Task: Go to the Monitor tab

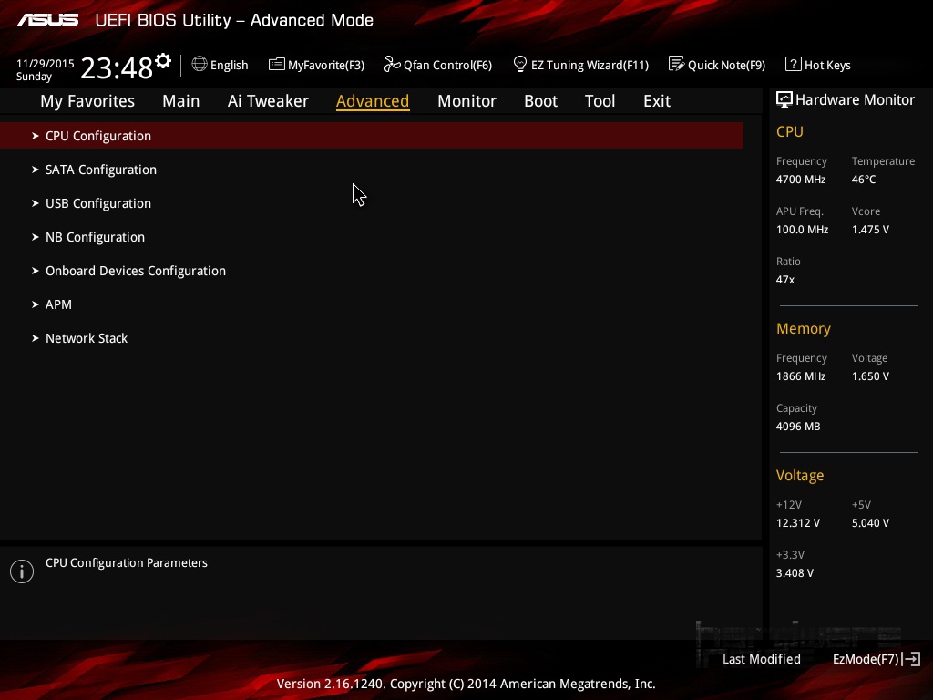Action: pyautogui.click(x=466, y=101)
